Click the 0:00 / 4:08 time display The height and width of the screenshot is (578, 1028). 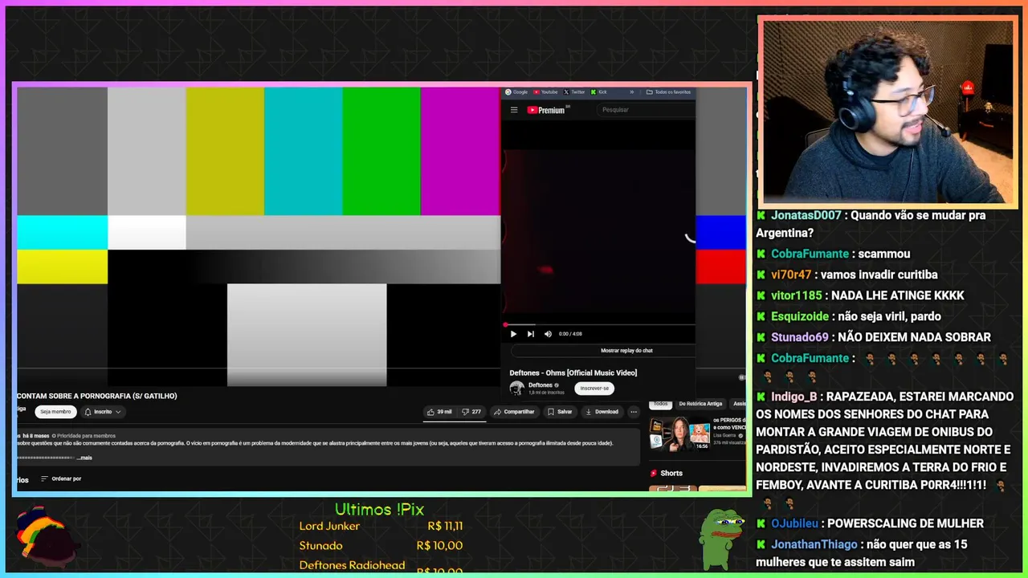pyautogui.click(x=570, y=334)
